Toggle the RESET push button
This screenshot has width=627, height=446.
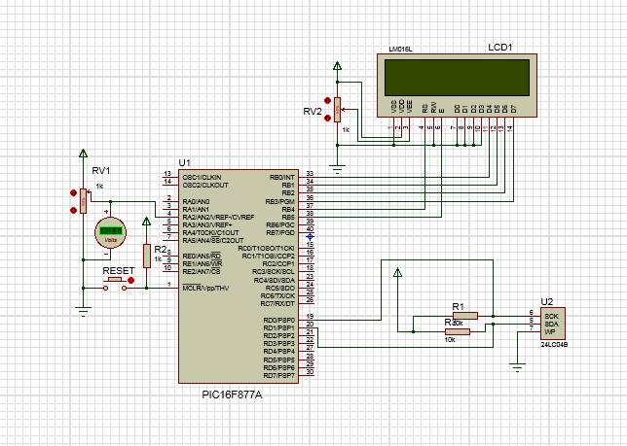(x=115, y=283)
